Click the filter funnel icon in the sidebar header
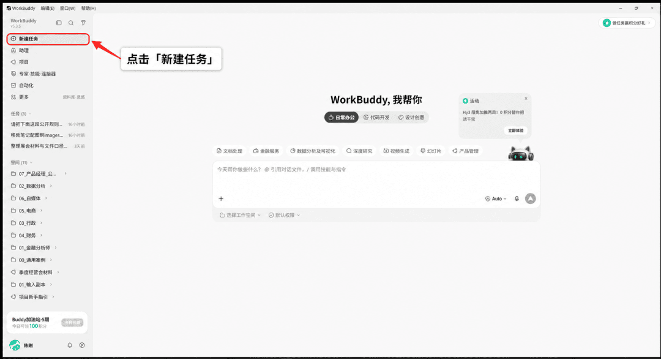Screen dimensions: 661x359 coord(83,23)
